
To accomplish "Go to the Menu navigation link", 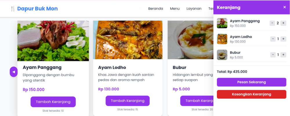I will (x=175, y=9).
